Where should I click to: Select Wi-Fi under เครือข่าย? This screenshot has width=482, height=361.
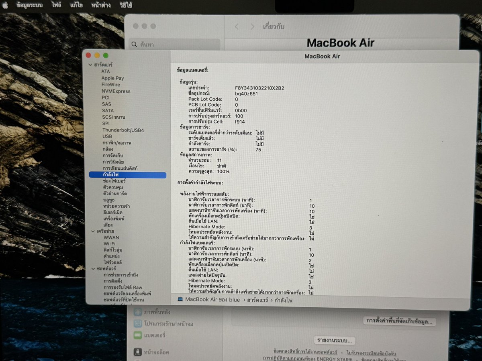tap(109, 243)
